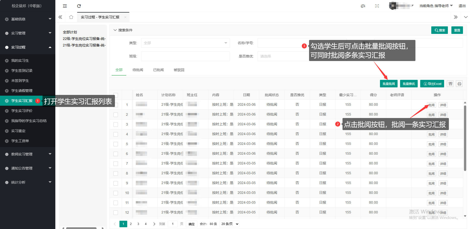Change page size with 20 条/页 dropdown

pos(230,224)
